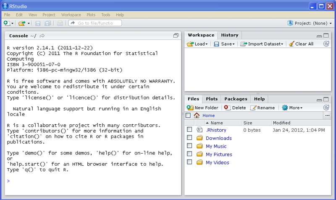The height and width of the screenshot is (200, 336).
Task: Click the Save all files icon
Action: point(47,23)
